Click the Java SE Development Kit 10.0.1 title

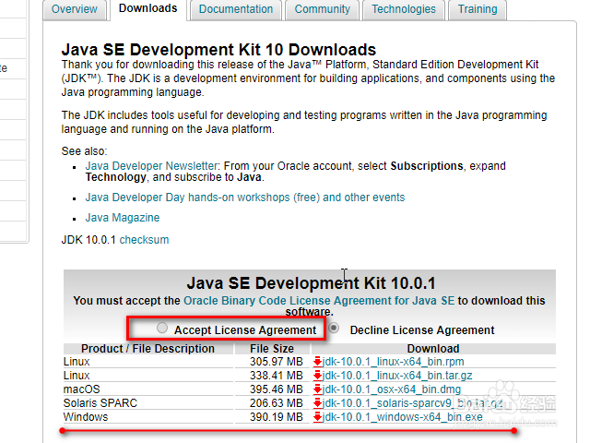(311, 283)
